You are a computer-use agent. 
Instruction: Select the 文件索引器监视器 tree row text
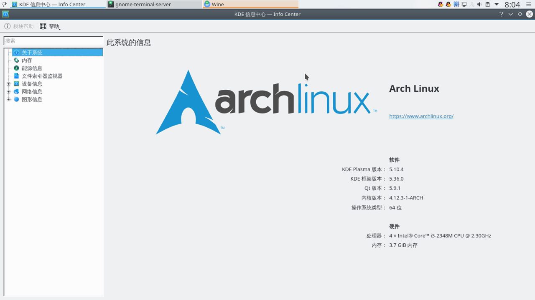pos(42,76)
